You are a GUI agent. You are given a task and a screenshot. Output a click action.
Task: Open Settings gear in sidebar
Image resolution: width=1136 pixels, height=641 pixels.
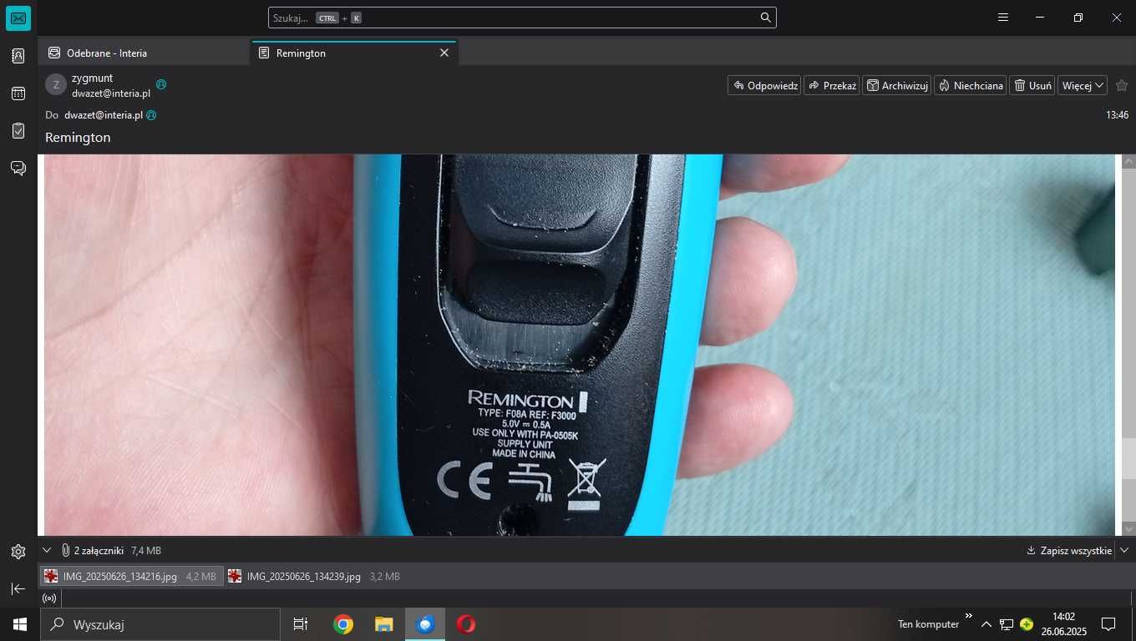18,552
